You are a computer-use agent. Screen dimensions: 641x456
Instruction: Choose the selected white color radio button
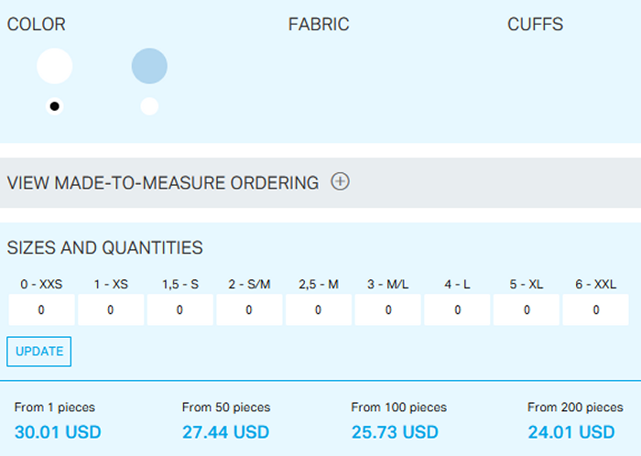[x=55, y=106]
